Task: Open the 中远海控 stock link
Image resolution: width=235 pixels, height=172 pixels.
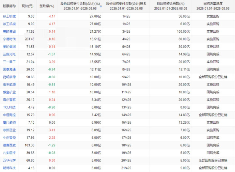Action: click(9, 115)
